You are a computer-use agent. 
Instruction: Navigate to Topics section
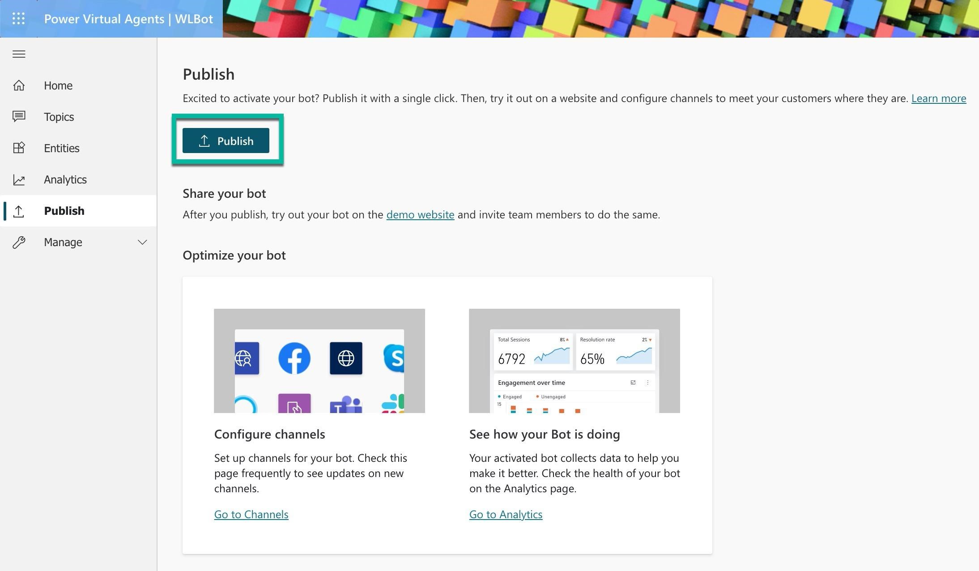coord(59,115)
